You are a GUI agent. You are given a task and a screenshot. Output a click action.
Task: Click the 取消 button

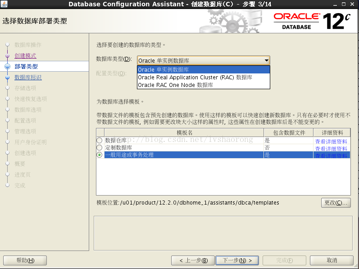332,260
